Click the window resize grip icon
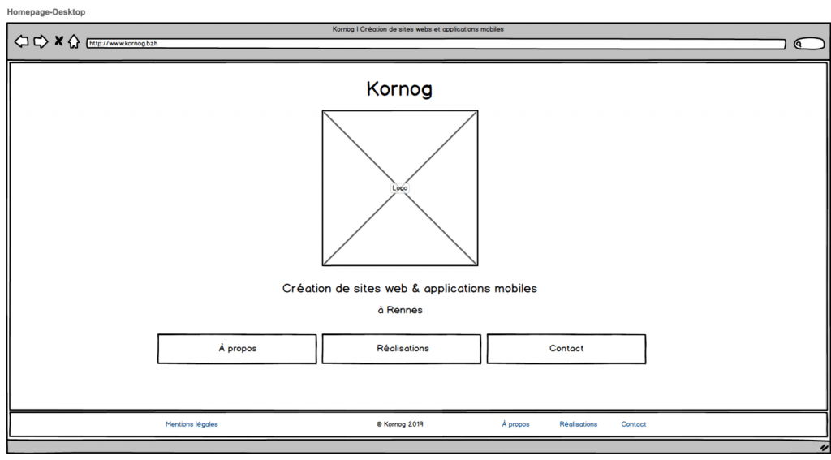 [823, 448]
